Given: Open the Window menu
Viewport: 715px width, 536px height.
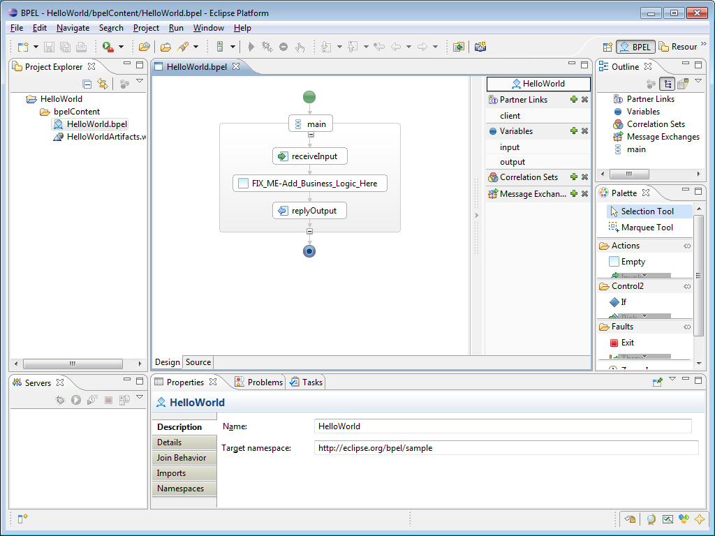Looking at the screenshot, I should coord(207,28).
